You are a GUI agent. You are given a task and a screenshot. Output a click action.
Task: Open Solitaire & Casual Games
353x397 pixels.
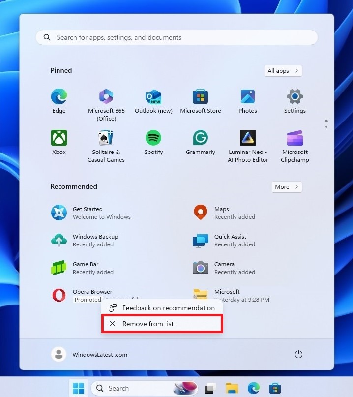(106, 146)
